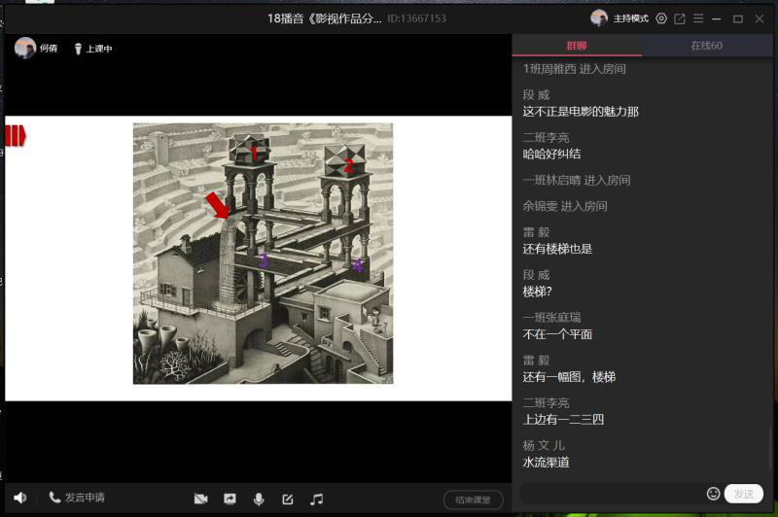
Task: Open the three-line hamburger menu
Action: [697, 18]
